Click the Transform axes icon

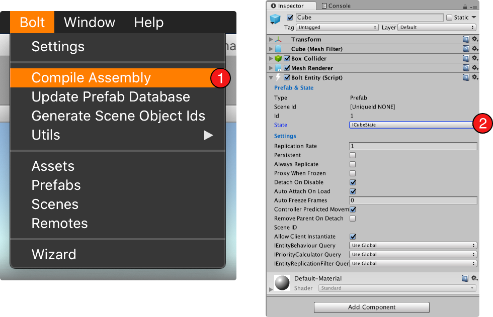coord(278,39)
